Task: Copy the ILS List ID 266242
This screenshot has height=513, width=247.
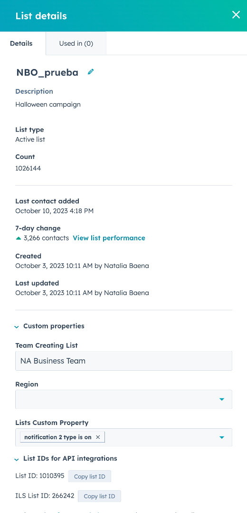Action: (x=99, y=496)
